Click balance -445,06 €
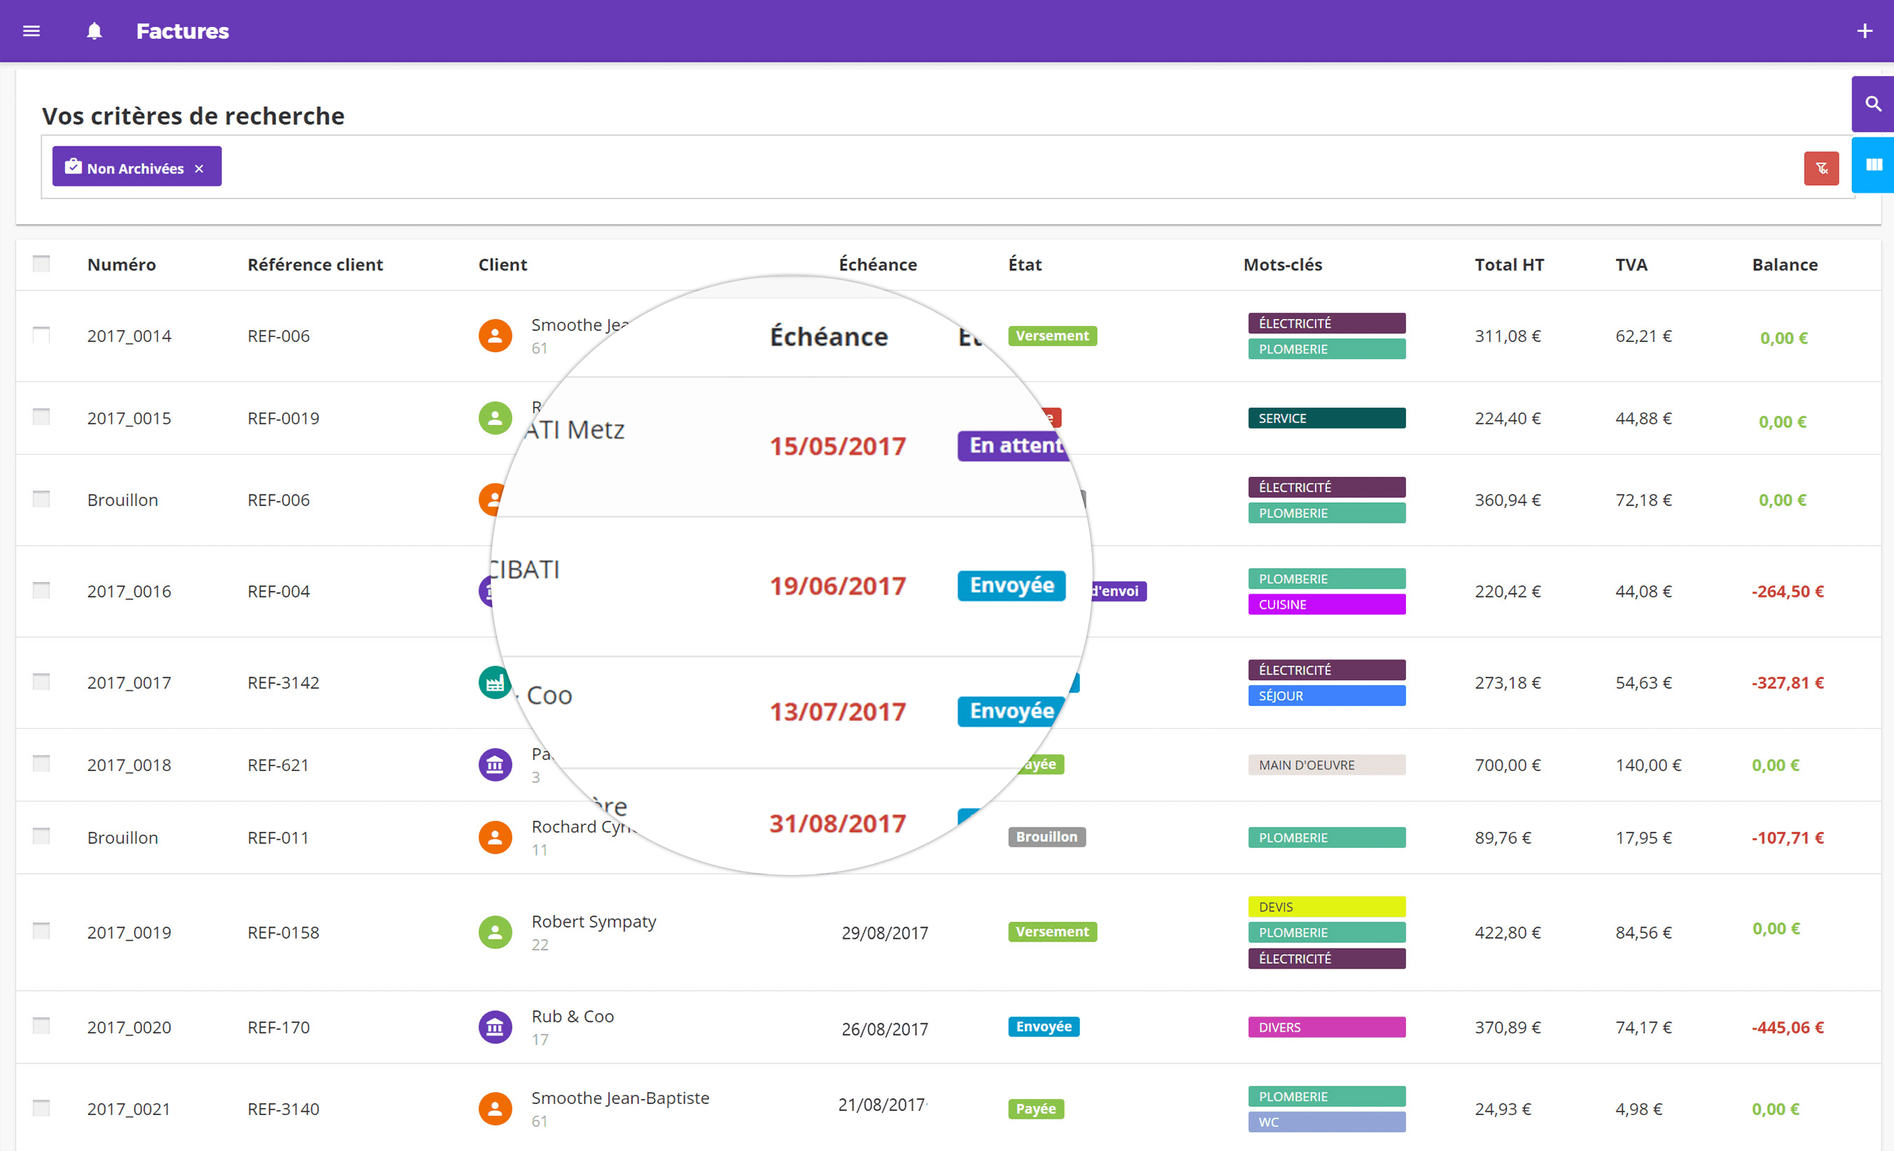 click(1787, 1027)
